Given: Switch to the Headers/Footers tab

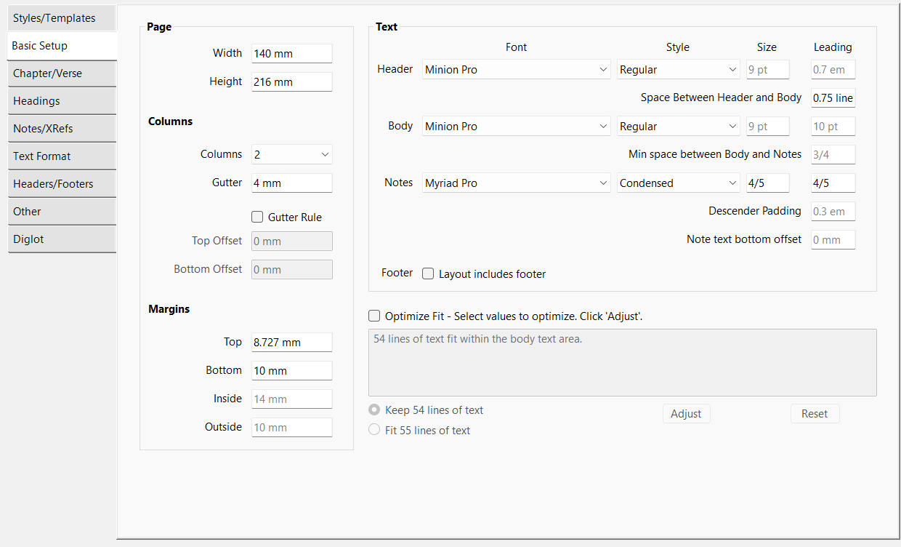Looking at the screenshot, I should 62,184.
